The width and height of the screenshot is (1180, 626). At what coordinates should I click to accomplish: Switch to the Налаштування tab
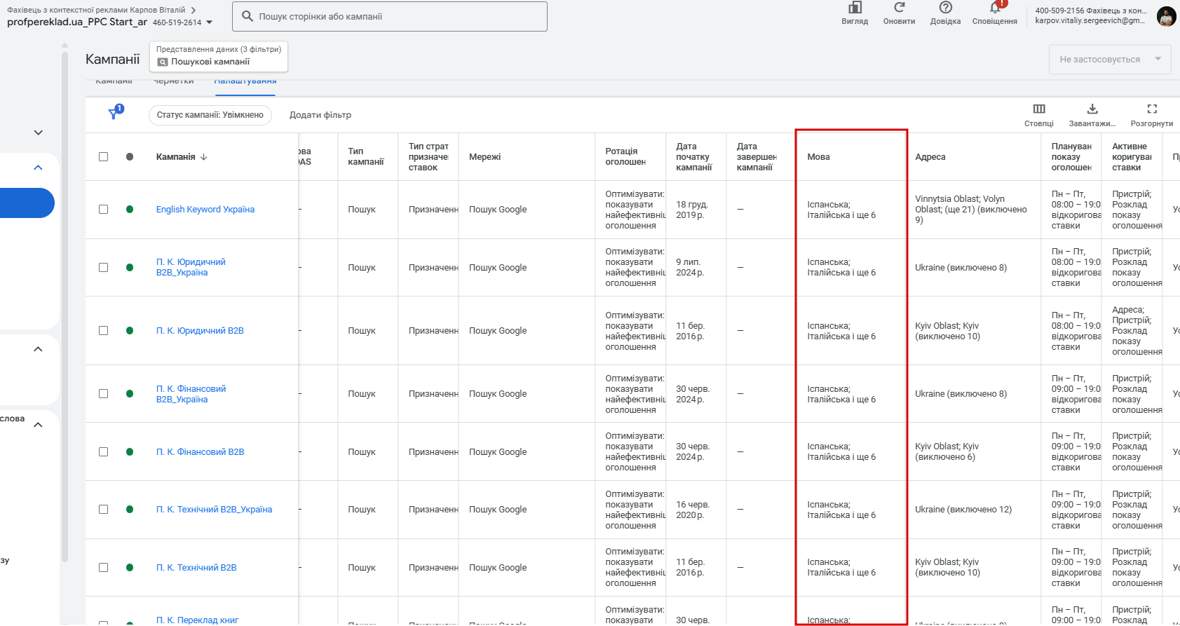pyautogui.click(x=245, y=83)
